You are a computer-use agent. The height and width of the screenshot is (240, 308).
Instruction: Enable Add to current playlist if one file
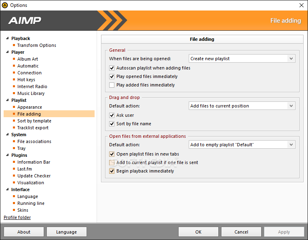(112, 162)
